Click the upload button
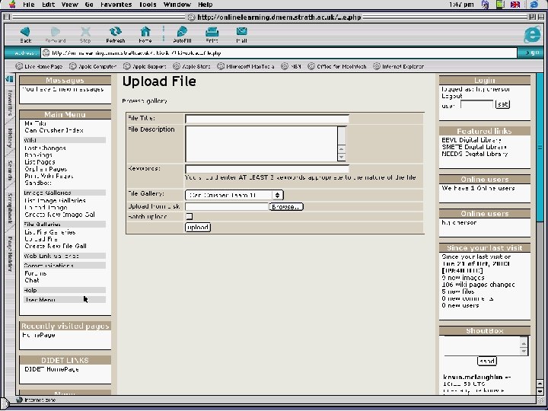 coord(198,227)
